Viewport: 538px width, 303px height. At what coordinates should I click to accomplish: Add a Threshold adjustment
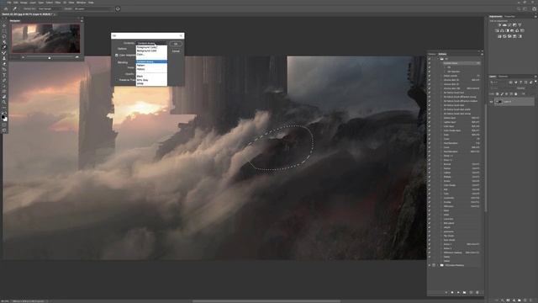point(509,36)
